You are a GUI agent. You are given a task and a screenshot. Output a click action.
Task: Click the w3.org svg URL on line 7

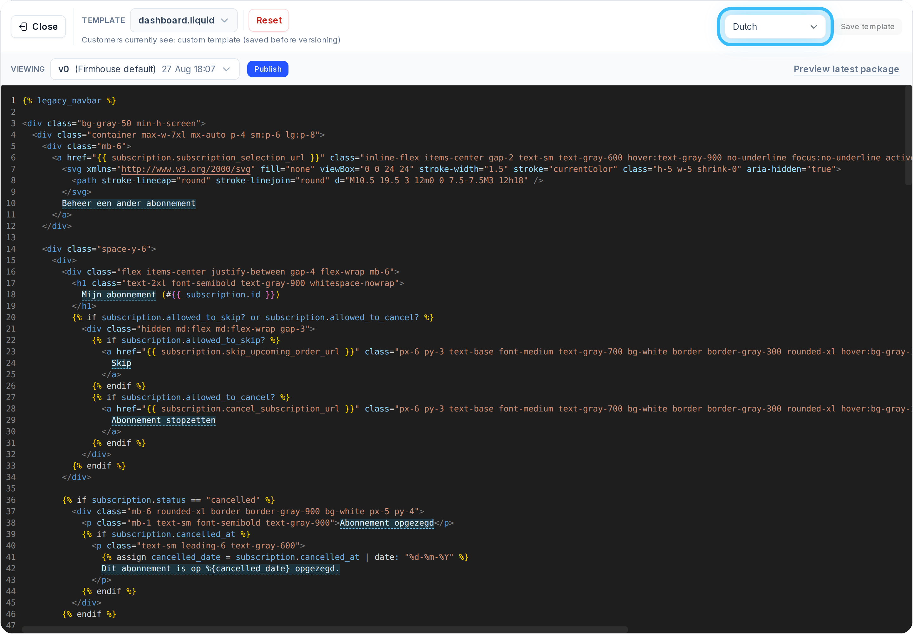tap(186, 169)
